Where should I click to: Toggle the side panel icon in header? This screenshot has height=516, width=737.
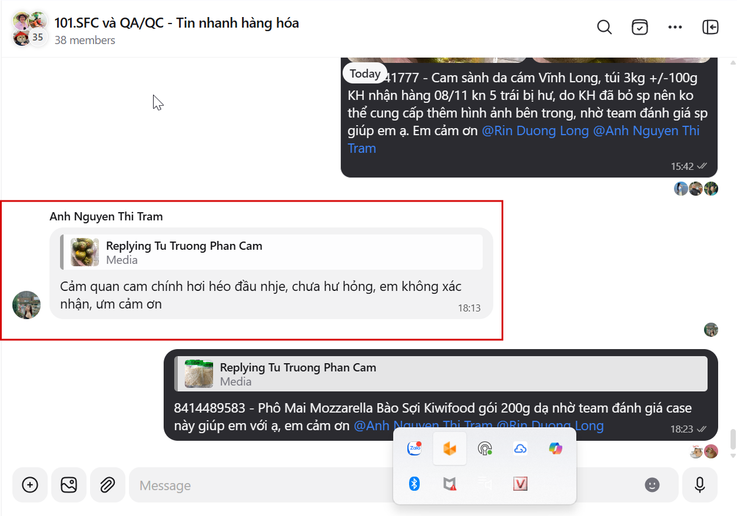point(711,28)
